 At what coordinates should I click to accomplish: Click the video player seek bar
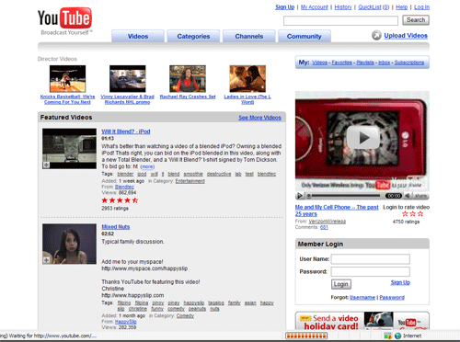345,196
